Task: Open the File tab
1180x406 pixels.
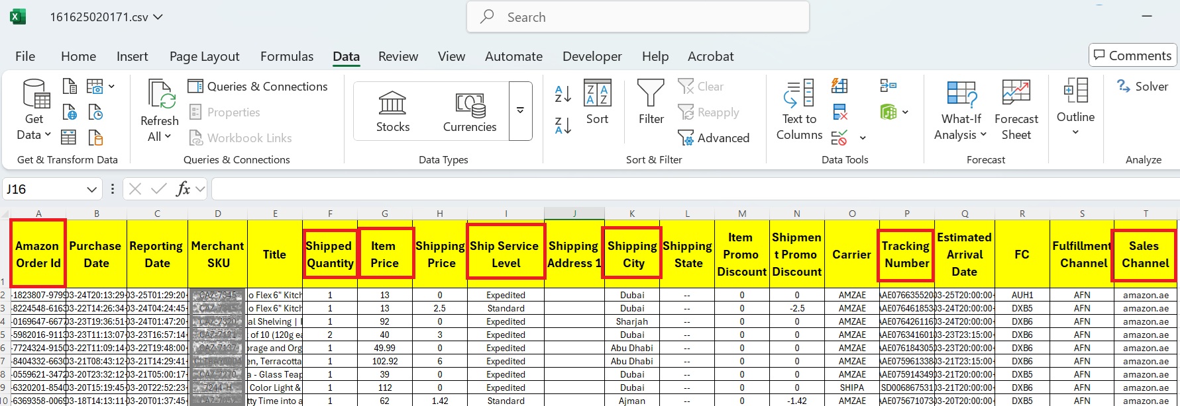Action: 25,56
